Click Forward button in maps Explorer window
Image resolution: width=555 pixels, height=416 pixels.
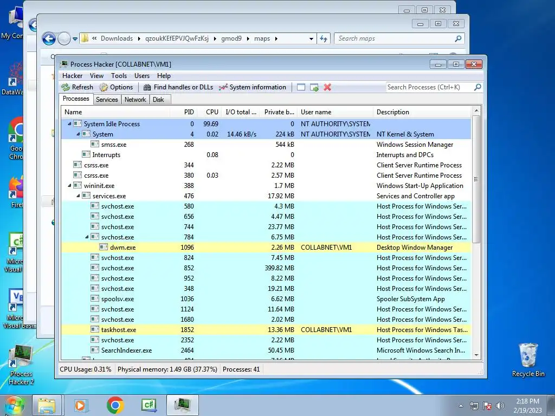point(64,38)
